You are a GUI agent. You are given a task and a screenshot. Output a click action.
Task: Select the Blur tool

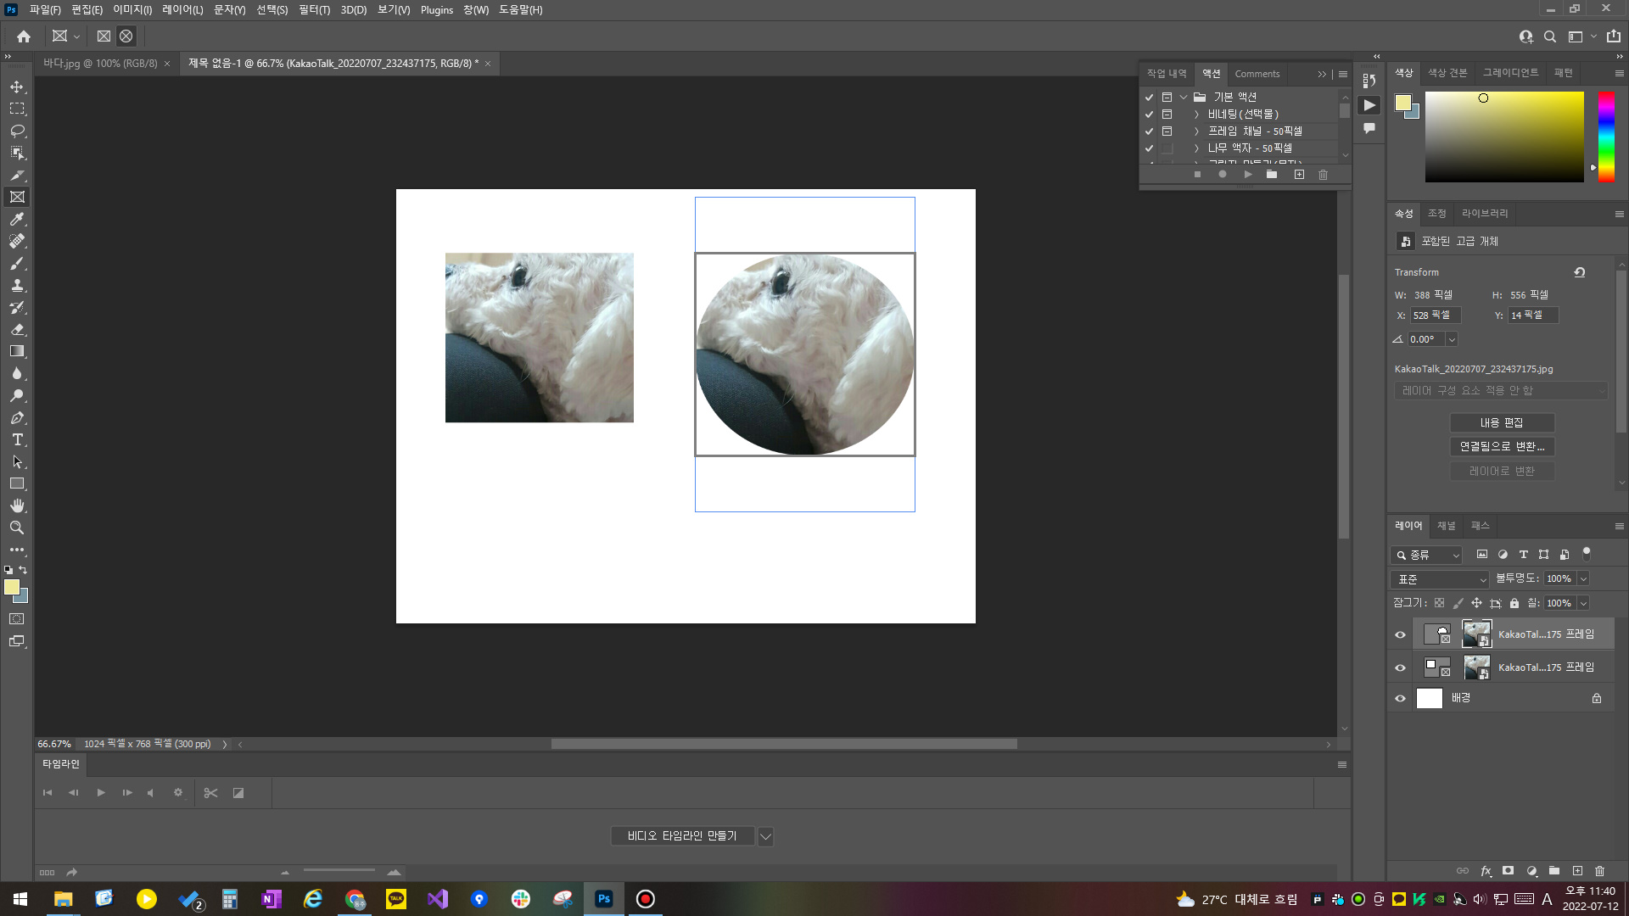17,374
